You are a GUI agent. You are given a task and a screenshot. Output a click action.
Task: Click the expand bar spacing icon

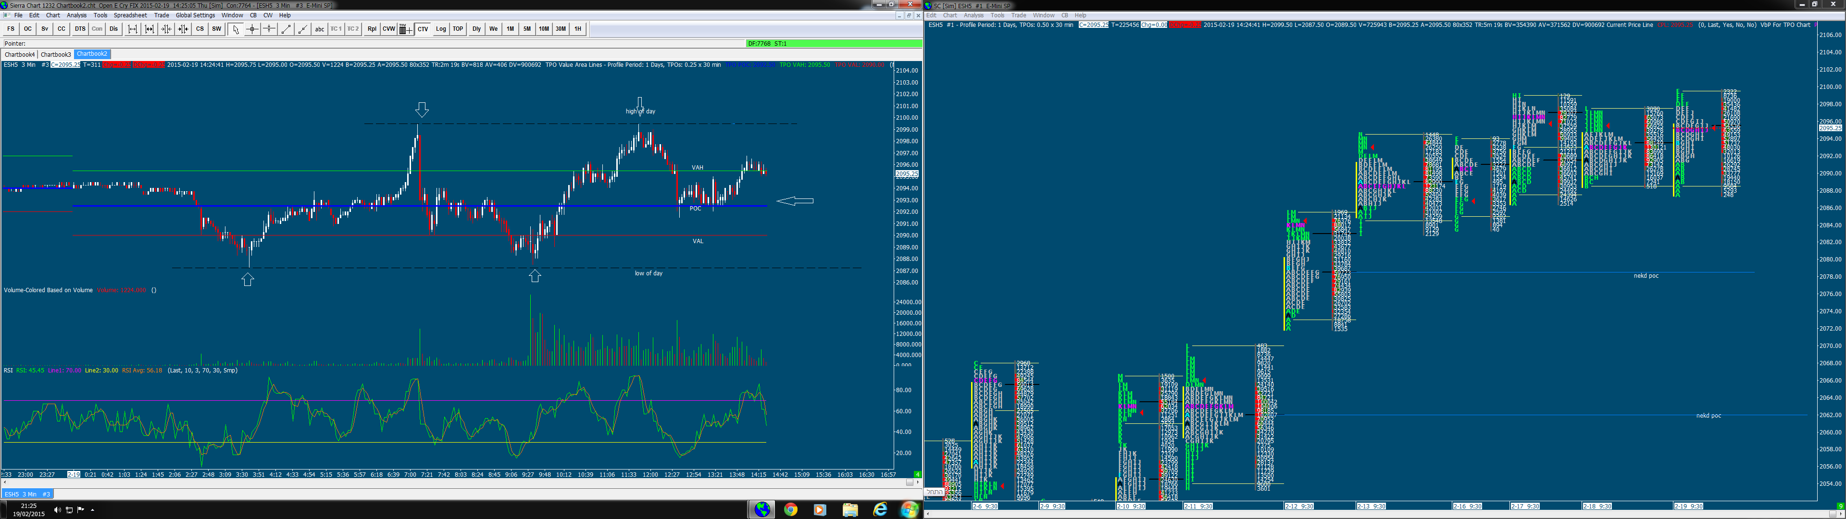[x=133, y=29]
